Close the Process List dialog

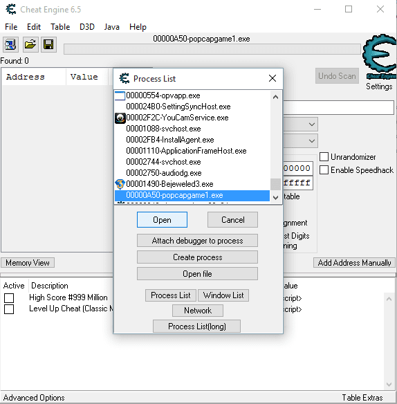273,78
